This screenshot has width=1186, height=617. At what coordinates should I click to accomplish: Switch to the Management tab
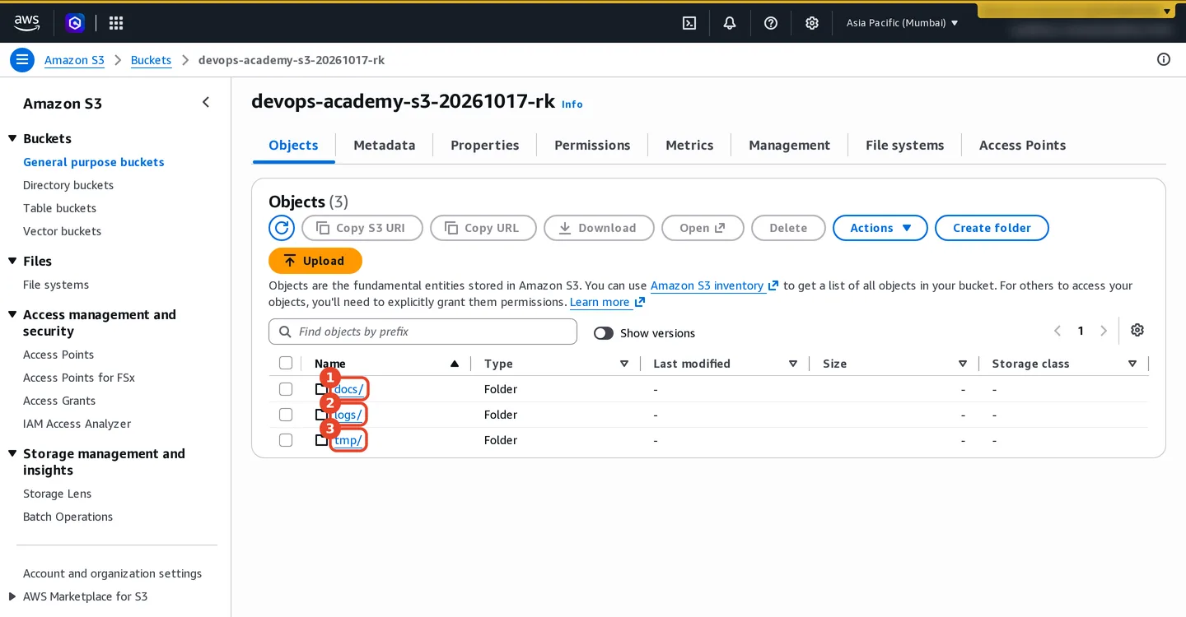(x=789, y=145)
